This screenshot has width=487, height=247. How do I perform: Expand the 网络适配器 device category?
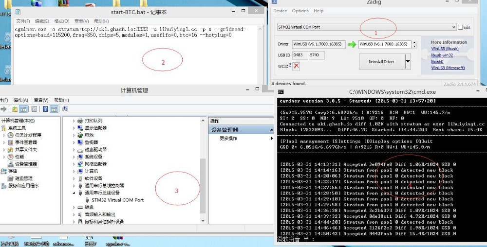pos(74,164)
